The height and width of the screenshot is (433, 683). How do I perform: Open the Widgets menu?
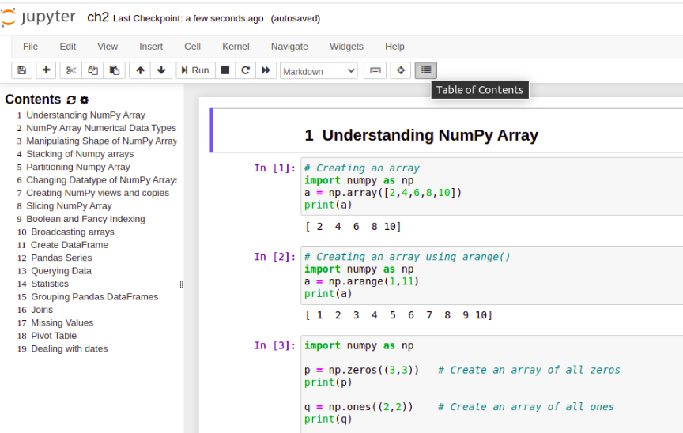click(346, 47)
